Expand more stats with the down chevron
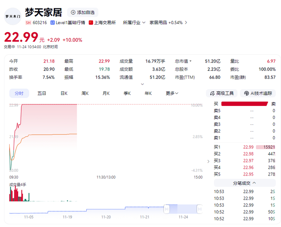 [142, 84]
